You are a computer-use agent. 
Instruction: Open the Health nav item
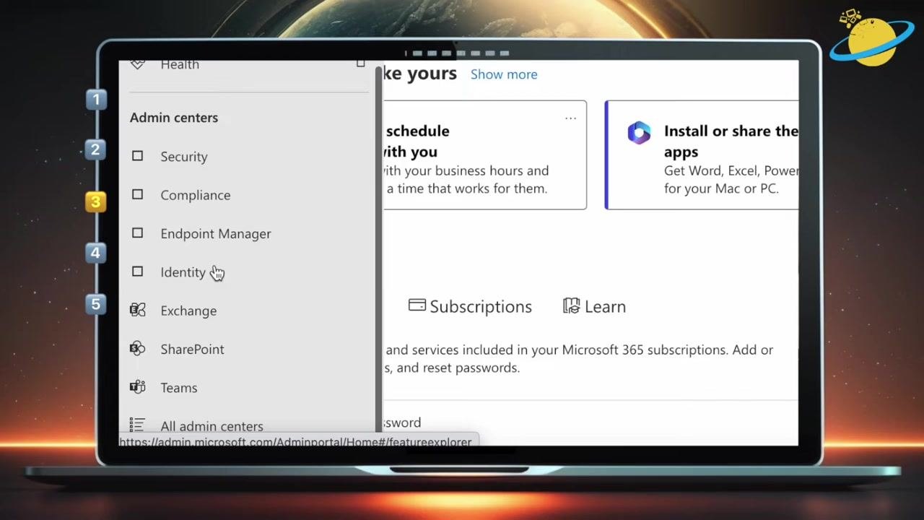coord(180,64)
